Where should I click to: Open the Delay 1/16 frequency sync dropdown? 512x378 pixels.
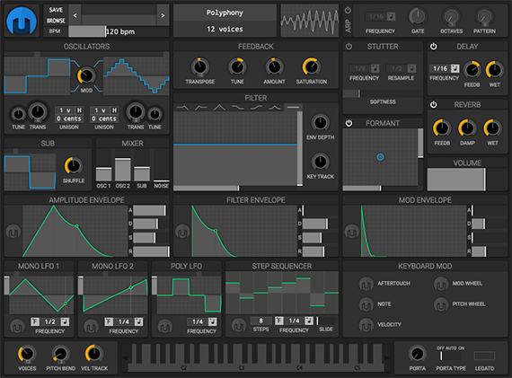click(x=455, y=68)
